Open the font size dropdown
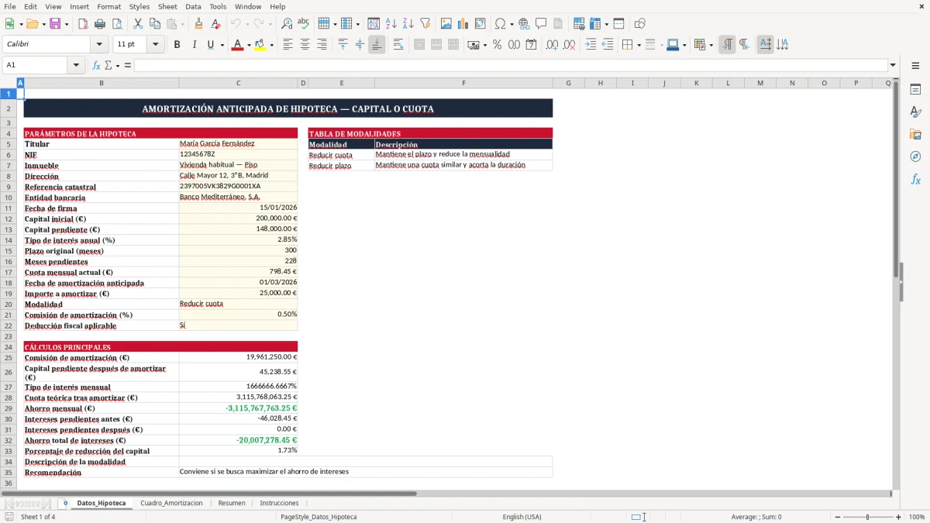Screen dimensions: 930x523 (x=155, y=45)
